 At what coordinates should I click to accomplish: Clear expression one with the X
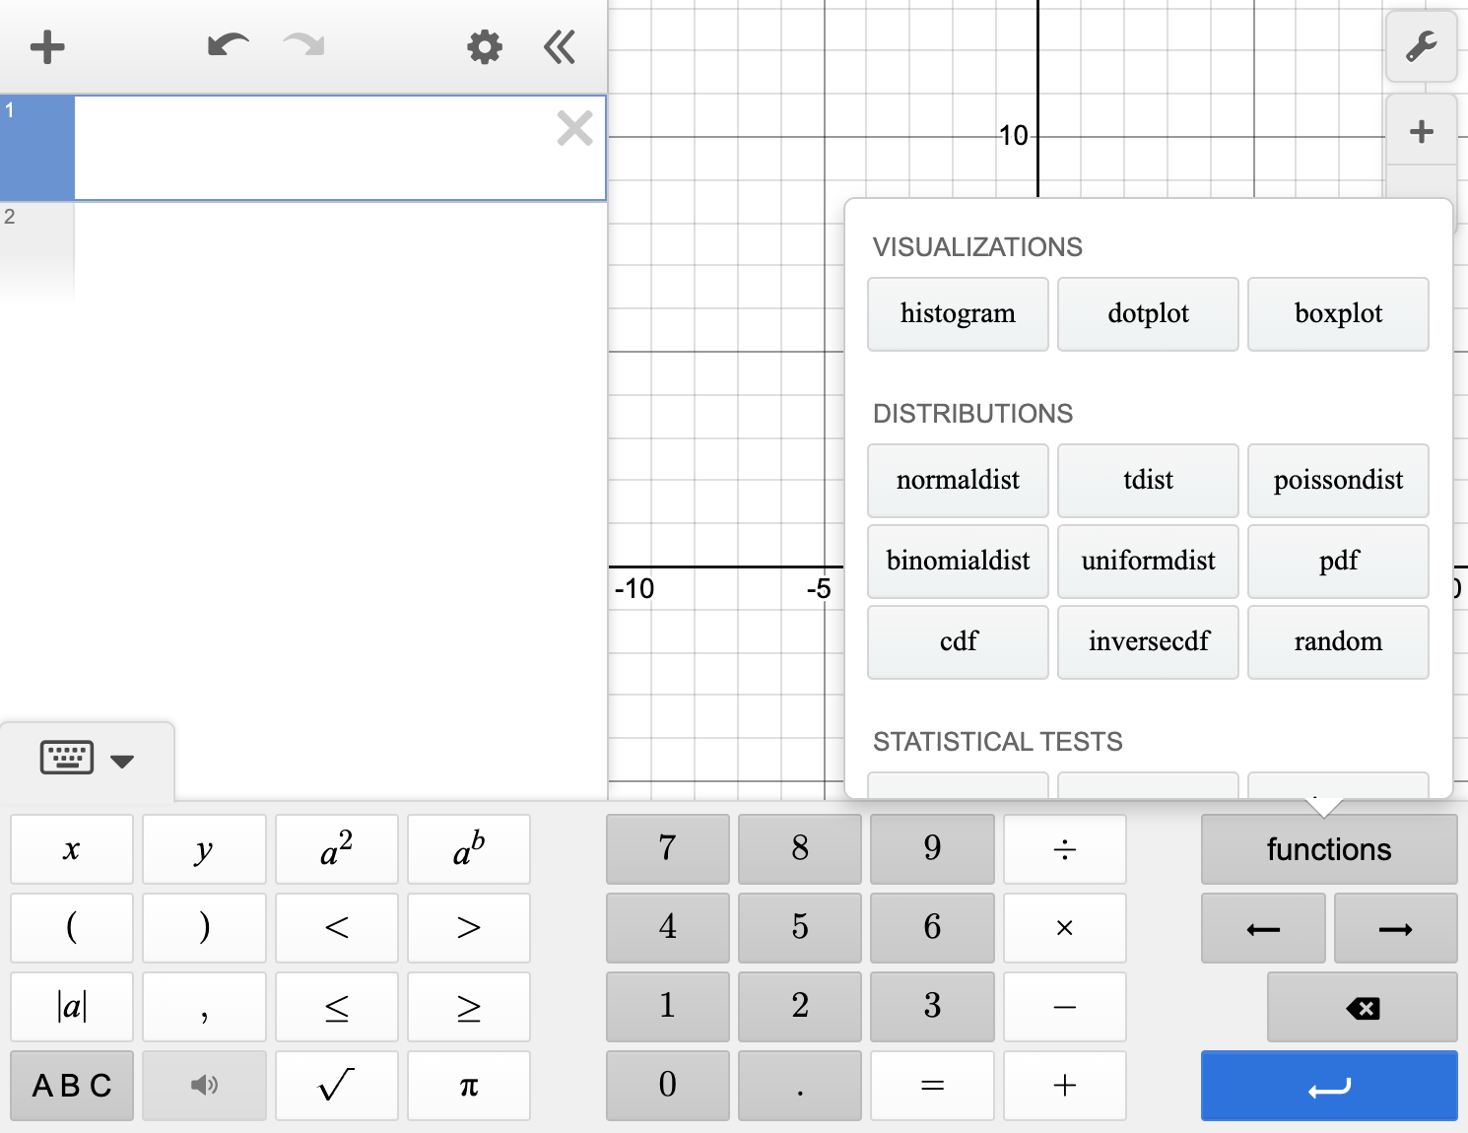(574, 128)
